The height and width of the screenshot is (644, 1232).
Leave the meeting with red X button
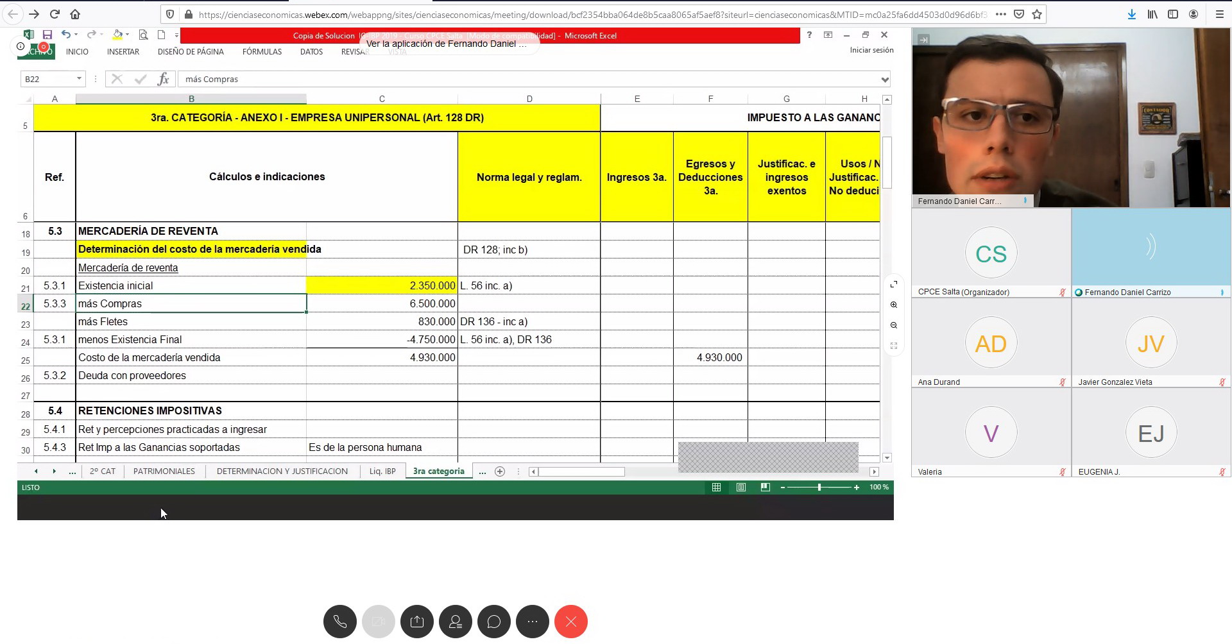click(571, 622)
